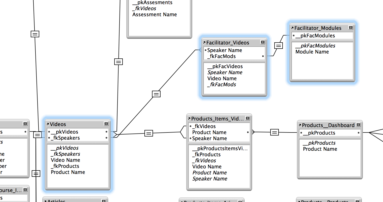
Task: Collapse the Facilitator_Videos table box toggle
Action: click(x=263, y=42)
